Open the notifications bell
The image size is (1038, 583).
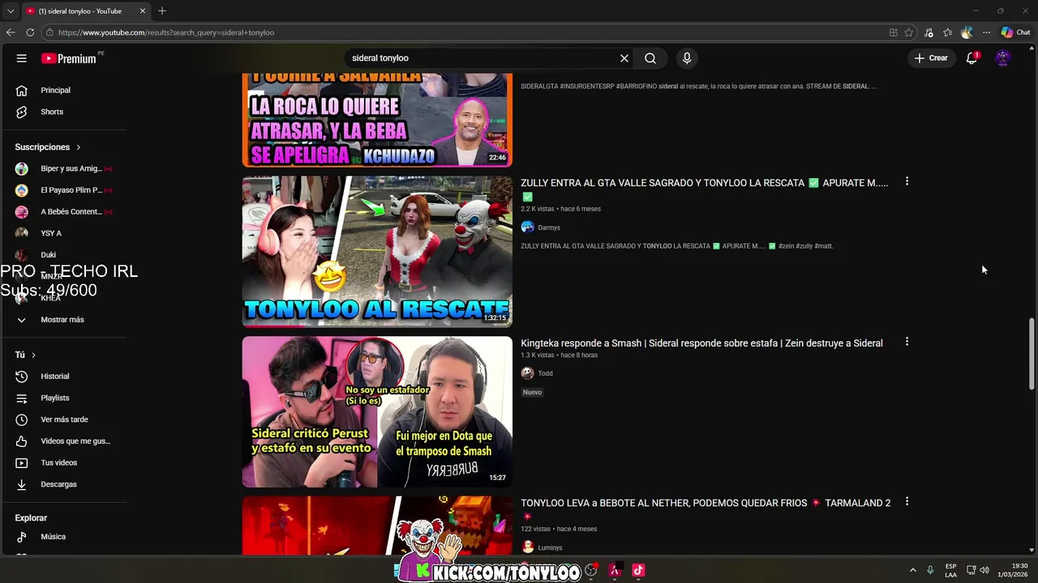click(x=972, y=58)
